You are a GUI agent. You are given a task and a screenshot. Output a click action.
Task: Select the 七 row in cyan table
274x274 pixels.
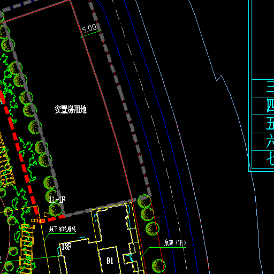pyautogui.click(x=263, y=159)
